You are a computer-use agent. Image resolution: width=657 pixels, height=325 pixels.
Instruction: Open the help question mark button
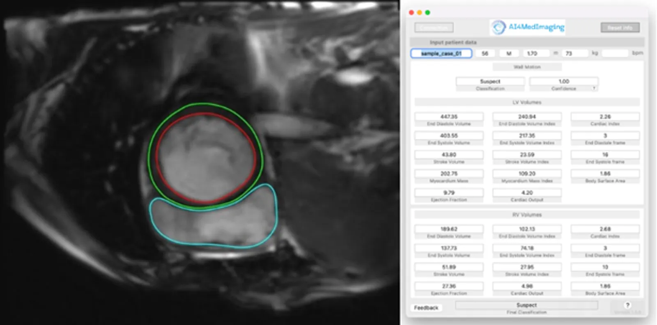tap(627, 305)
